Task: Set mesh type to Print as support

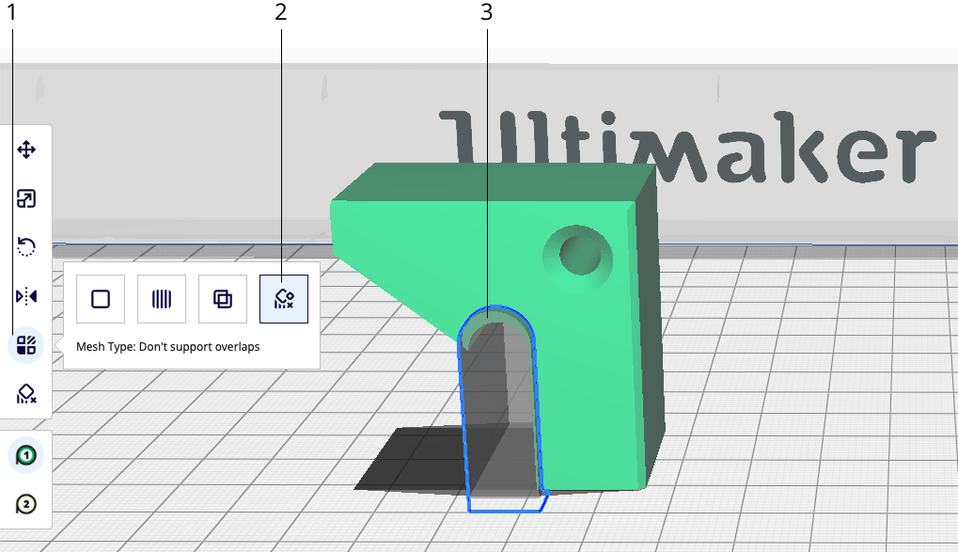Action: pyautogui.click(x=161, y=298)
